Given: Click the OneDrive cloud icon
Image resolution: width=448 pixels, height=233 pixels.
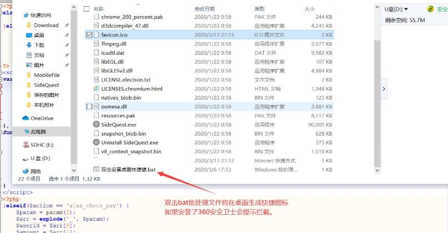Looking at the screenshot, I should coord(26,118).
